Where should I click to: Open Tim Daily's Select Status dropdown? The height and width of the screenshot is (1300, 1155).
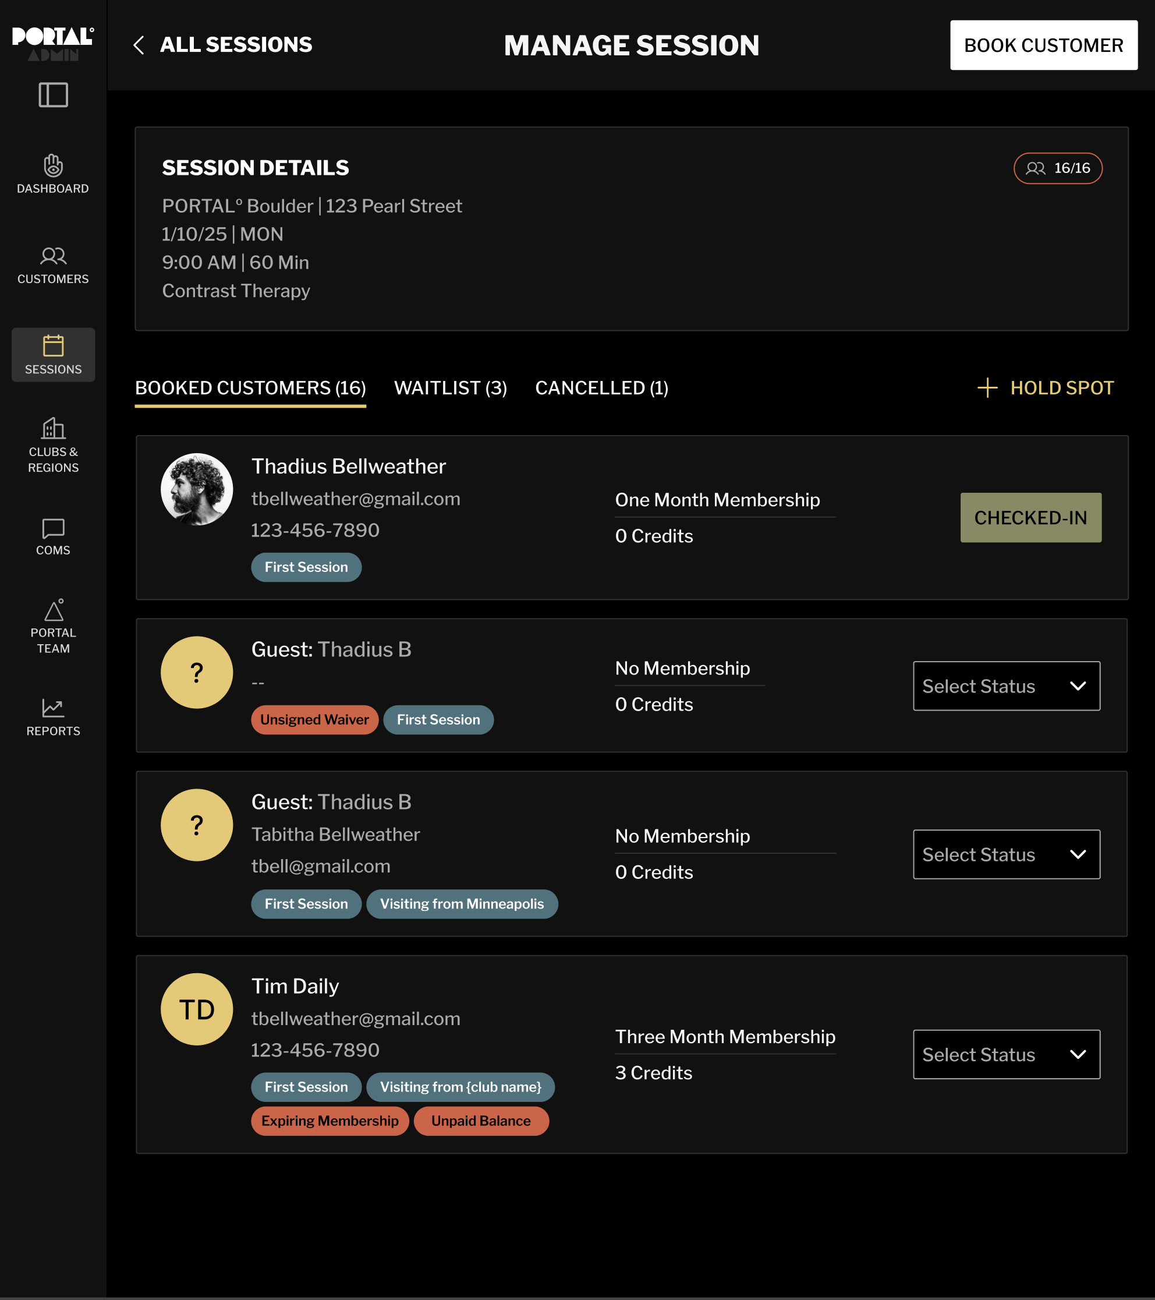(1006, 1054)
